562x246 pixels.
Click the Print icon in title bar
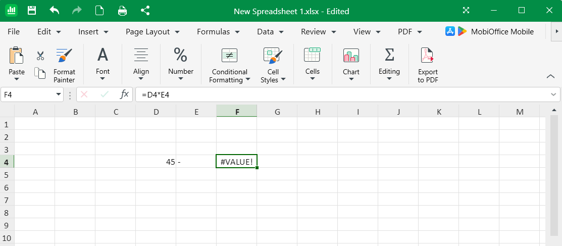point(122,11)
